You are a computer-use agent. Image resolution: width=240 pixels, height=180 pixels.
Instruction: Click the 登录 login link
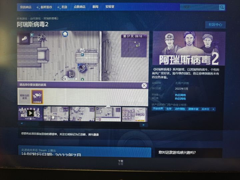click(x=96, y=135)
